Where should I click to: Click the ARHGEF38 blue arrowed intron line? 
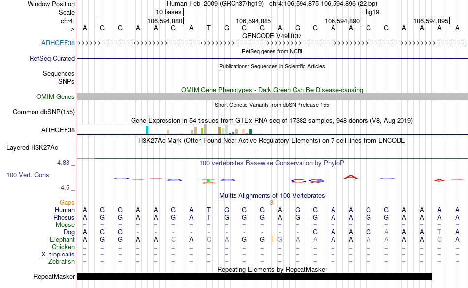(272, 43)
